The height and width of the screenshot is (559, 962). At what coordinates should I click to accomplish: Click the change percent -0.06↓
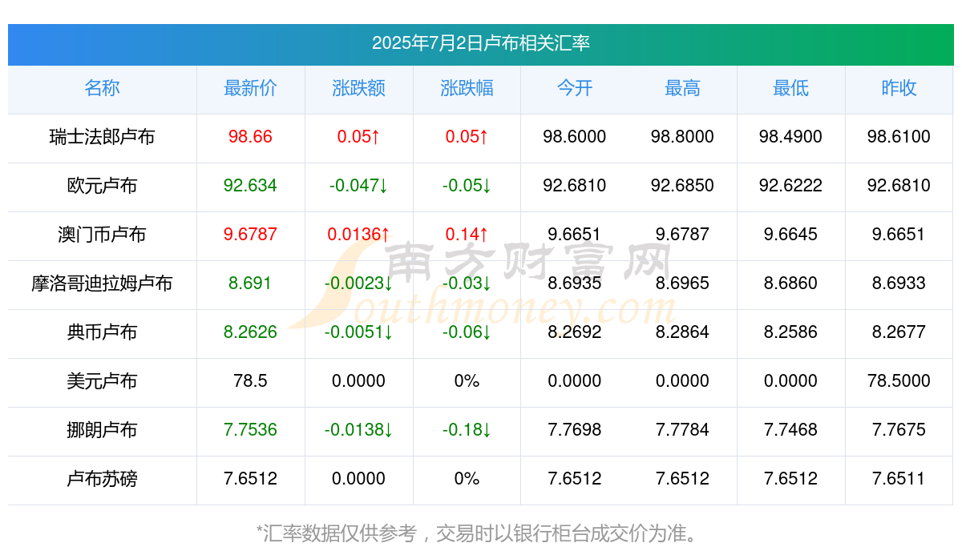pyautogui.click(x=467, y=332)
